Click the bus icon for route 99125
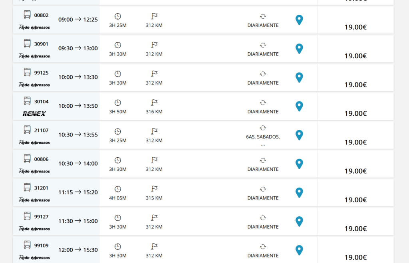This screenshot has height=263, width=409. click(27, 72)
